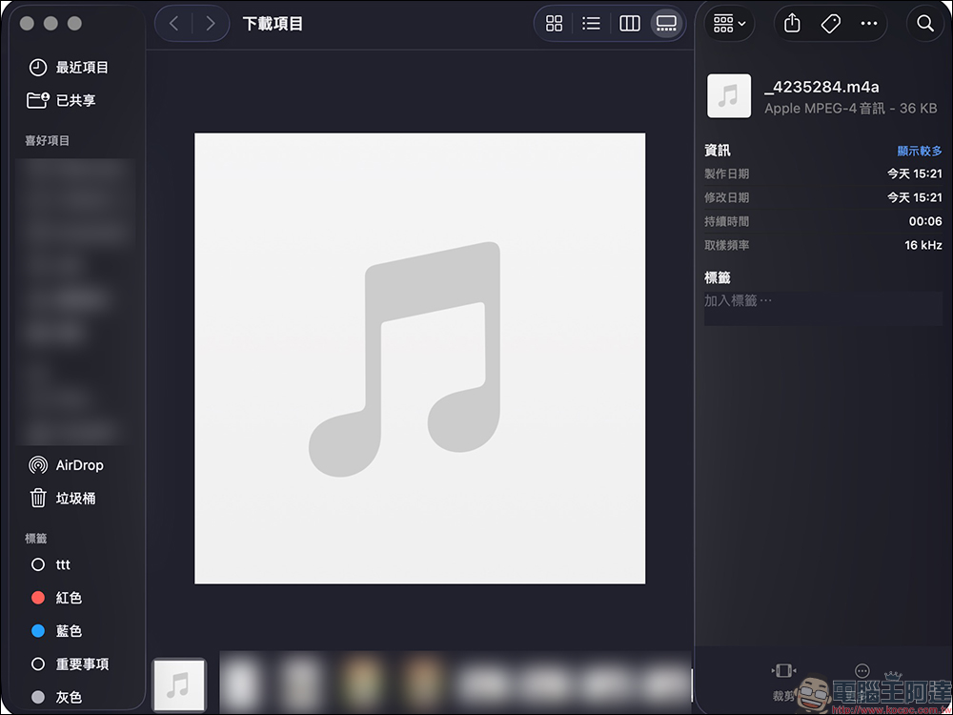Switch to icon grid view
Viewport: 953px width, 715px height.
[554, 23]
